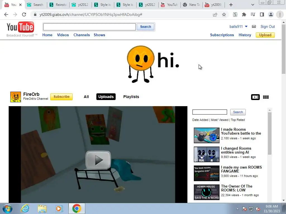Bookmark this page with star icon
The height and width of the screenshot is (214, 286).
224,14
